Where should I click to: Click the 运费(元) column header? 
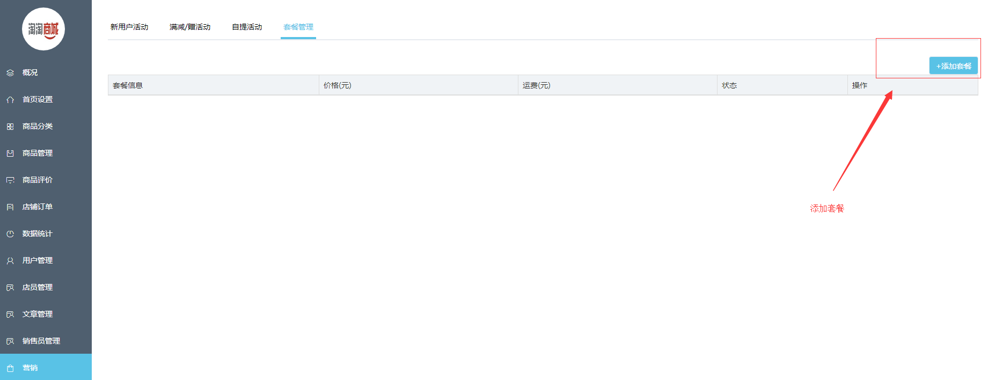618,85
